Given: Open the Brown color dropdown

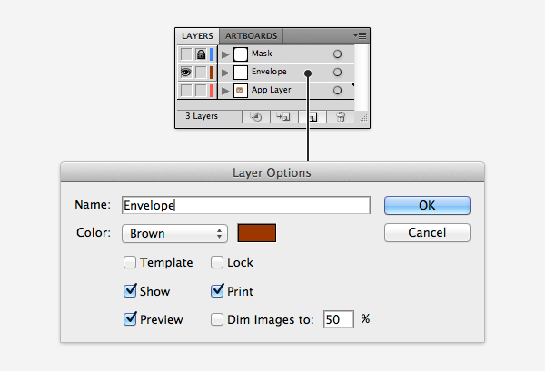Looking at the screenshot, I should click(174, 233).
